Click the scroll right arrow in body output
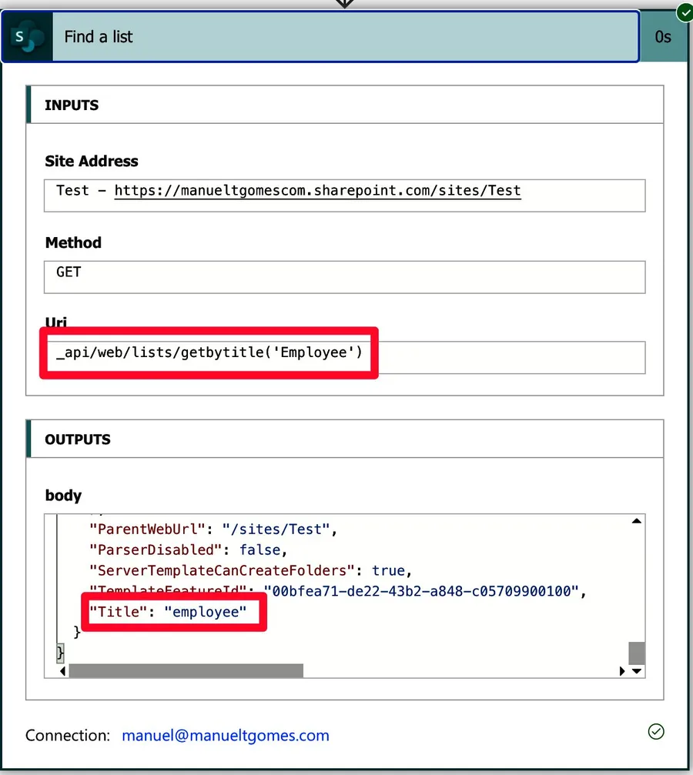 pos(622,671)
